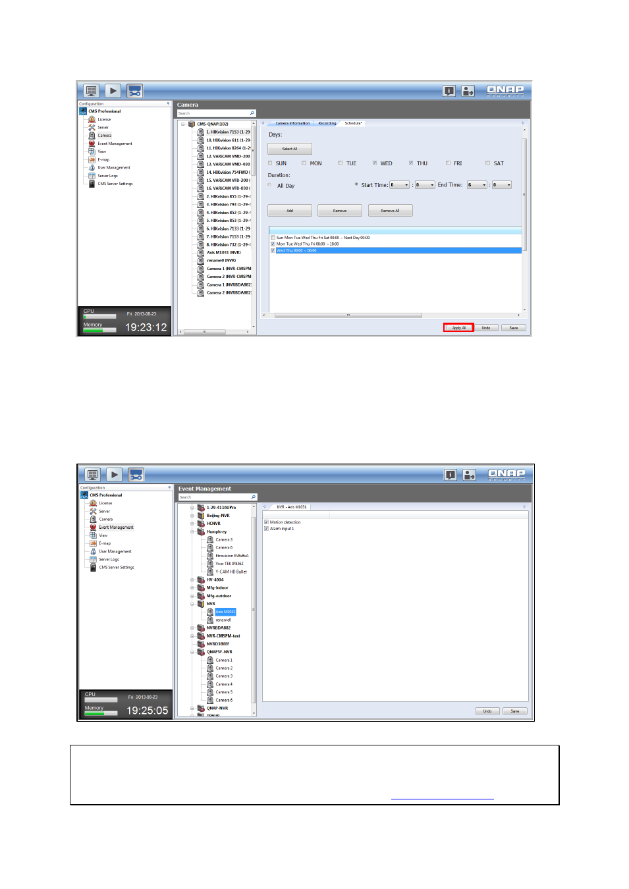Viewport: 629px width, 889px height.
Task: Open monitor view icon in Camera window toolbar
Action: pyautogui.click(x=92, y=91)
